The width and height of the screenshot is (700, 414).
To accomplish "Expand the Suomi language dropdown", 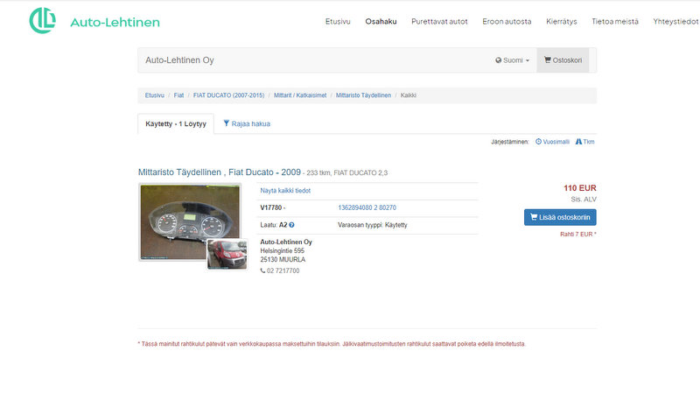I will click(512, 60).
